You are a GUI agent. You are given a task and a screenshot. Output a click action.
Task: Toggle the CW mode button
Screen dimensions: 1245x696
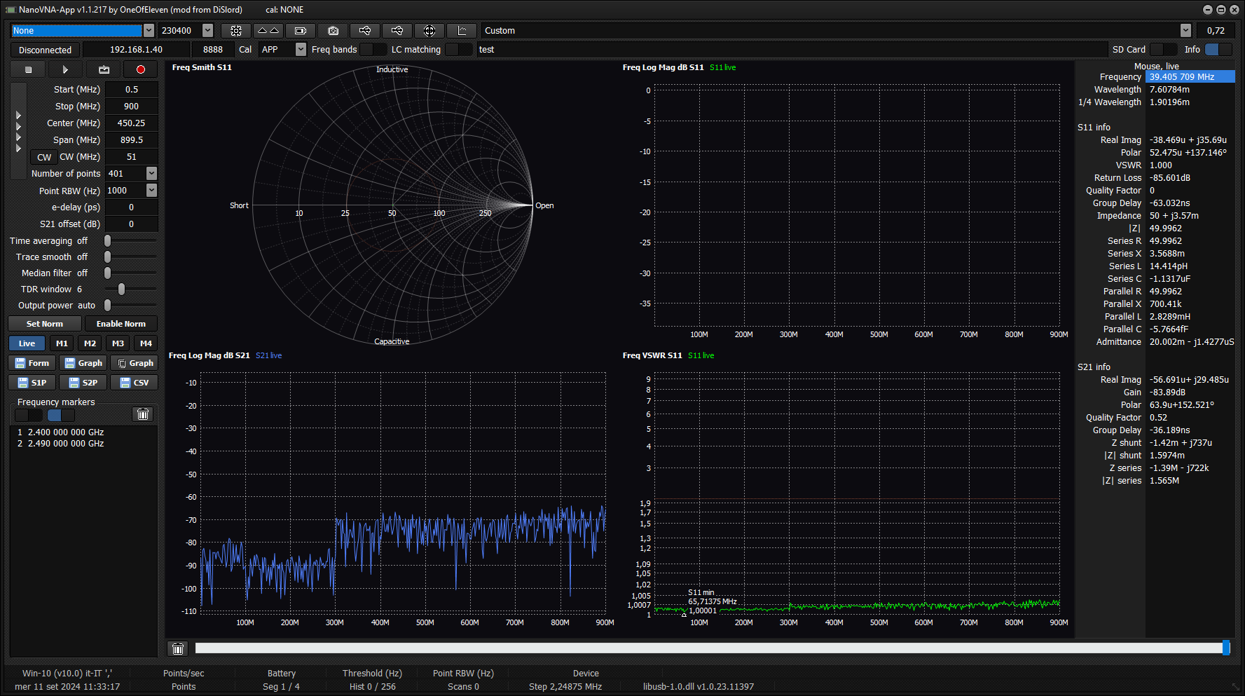click(44, 157)
